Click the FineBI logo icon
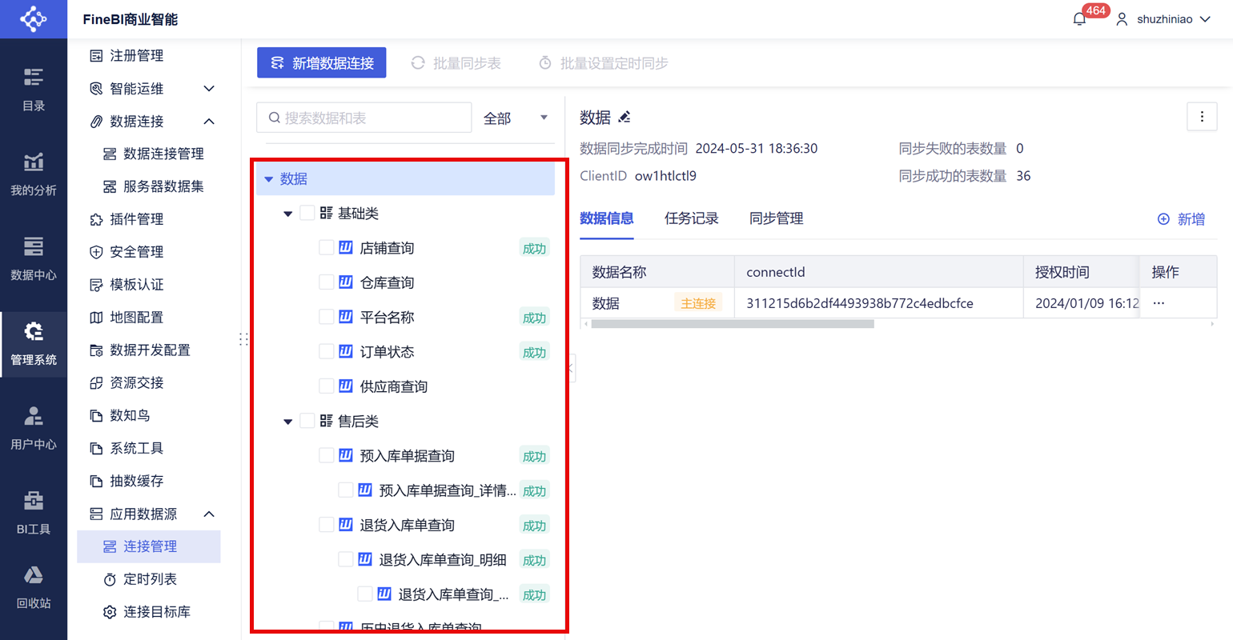The image size is (1233, 640). (34, 18)
